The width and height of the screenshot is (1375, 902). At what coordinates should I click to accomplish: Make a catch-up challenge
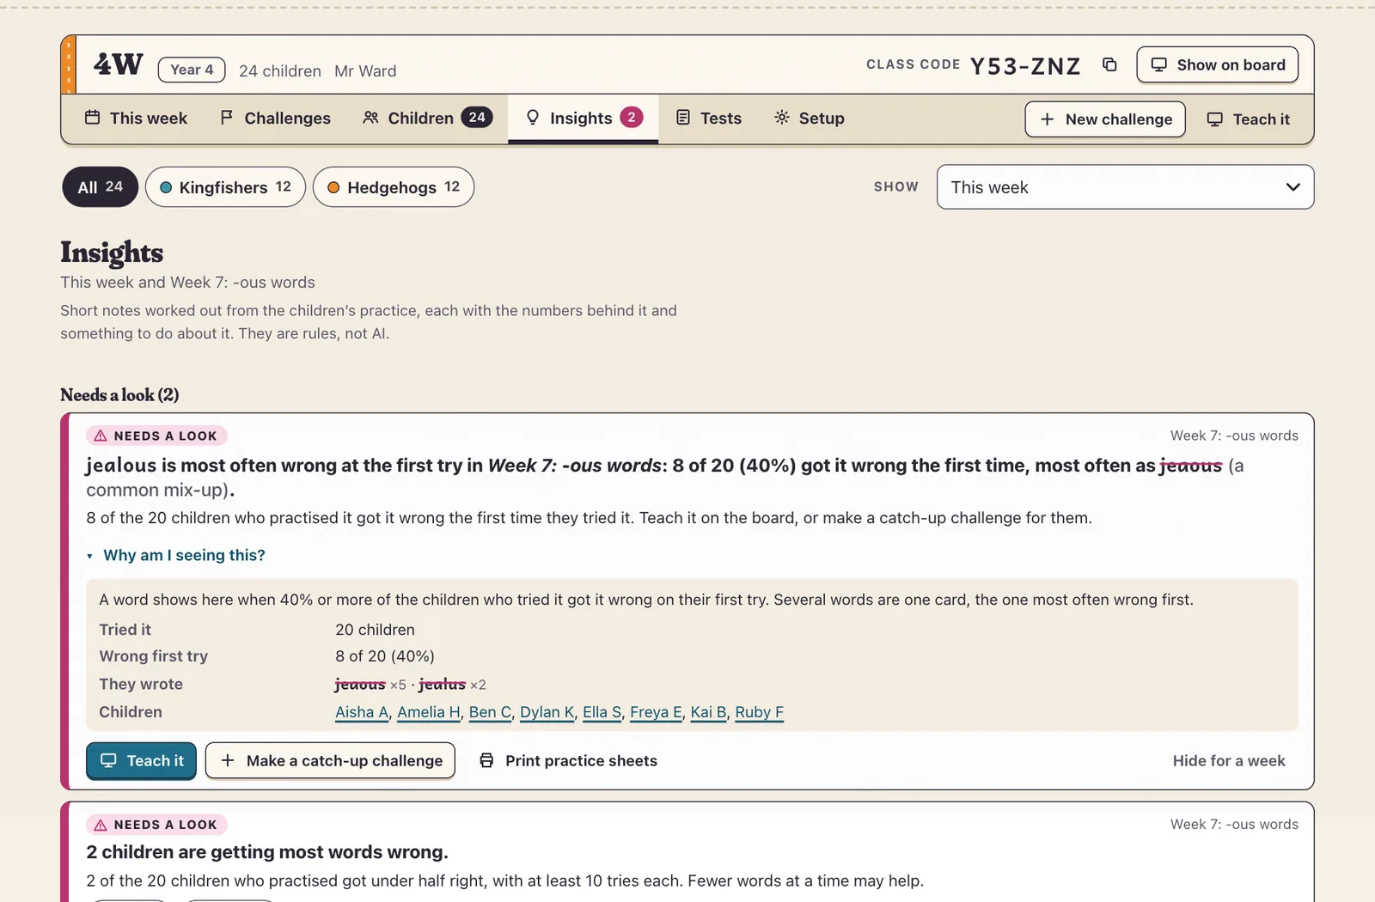tap(330, 760)
